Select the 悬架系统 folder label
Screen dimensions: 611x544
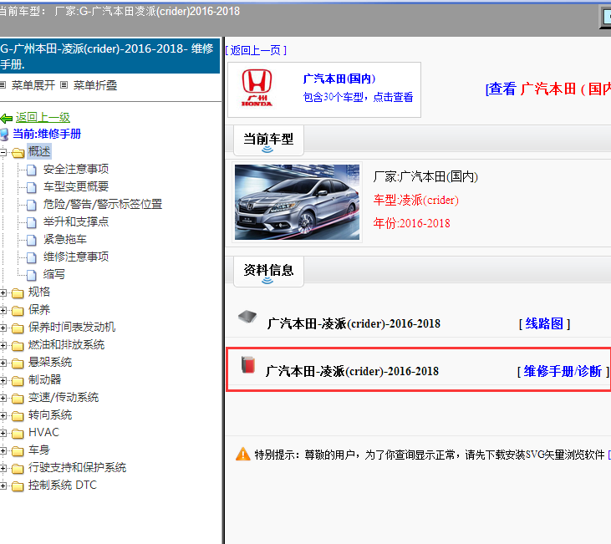click(x=50, y=363)
